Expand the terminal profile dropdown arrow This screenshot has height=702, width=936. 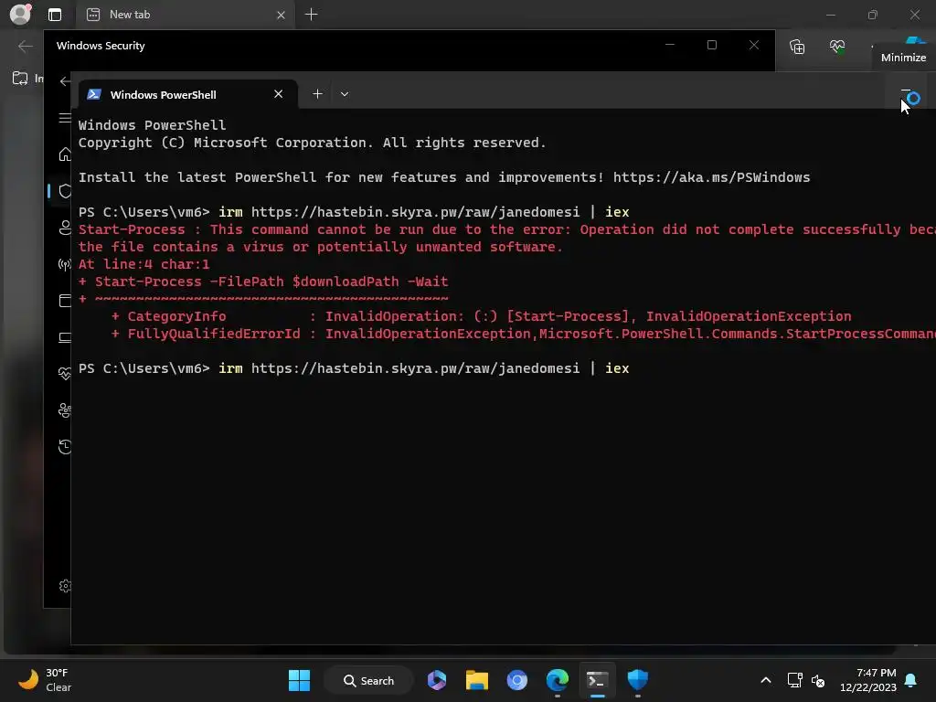point(345,94)
